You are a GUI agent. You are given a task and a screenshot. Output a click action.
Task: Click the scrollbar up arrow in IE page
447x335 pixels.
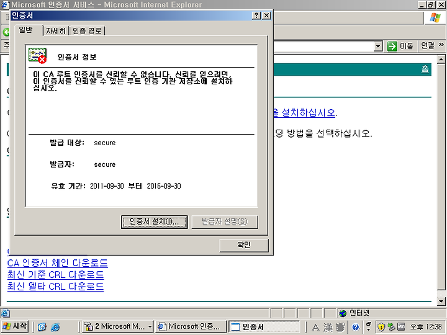tap(441, 60)
